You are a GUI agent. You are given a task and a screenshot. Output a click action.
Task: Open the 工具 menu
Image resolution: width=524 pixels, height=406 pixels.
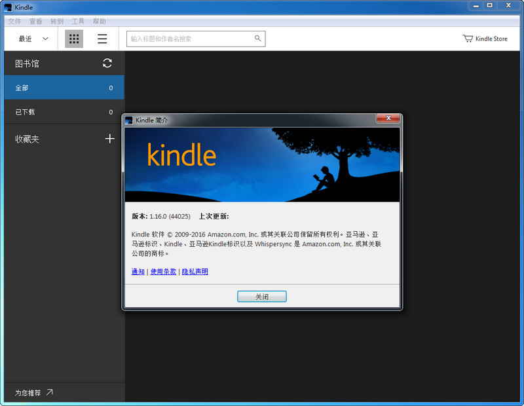tap(77, 20)
